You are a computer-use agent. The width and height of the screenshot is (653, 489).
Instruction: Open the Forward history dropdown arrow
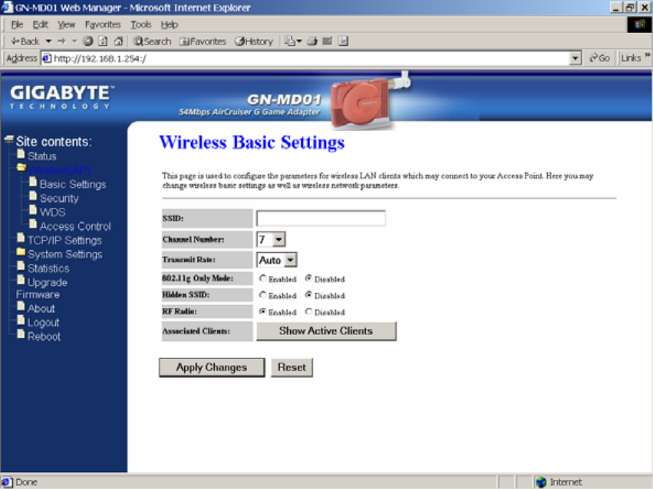point(74,41)
